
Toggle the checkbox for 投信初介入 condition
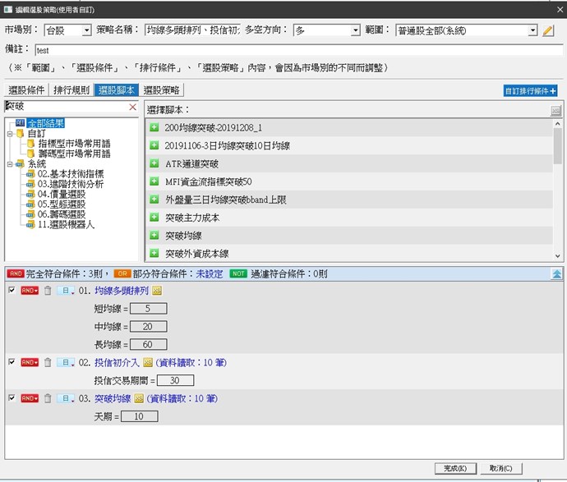coord(11,362)
